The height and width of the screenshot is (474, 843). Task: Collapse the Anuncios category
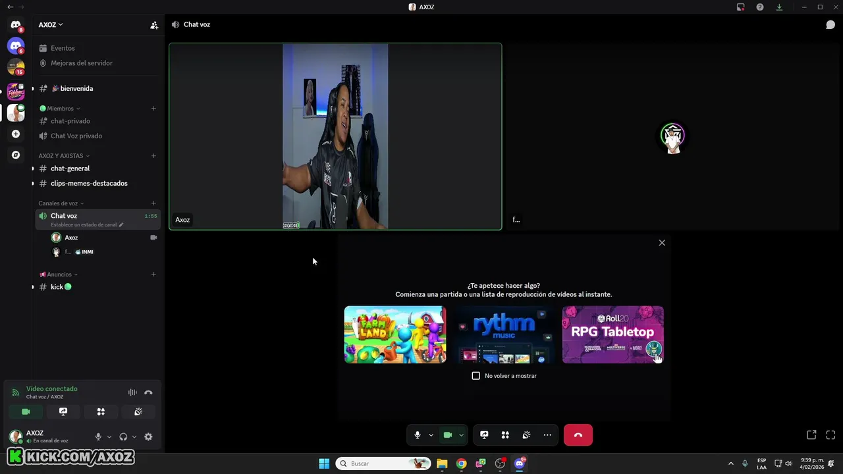[x=59, y=275]
